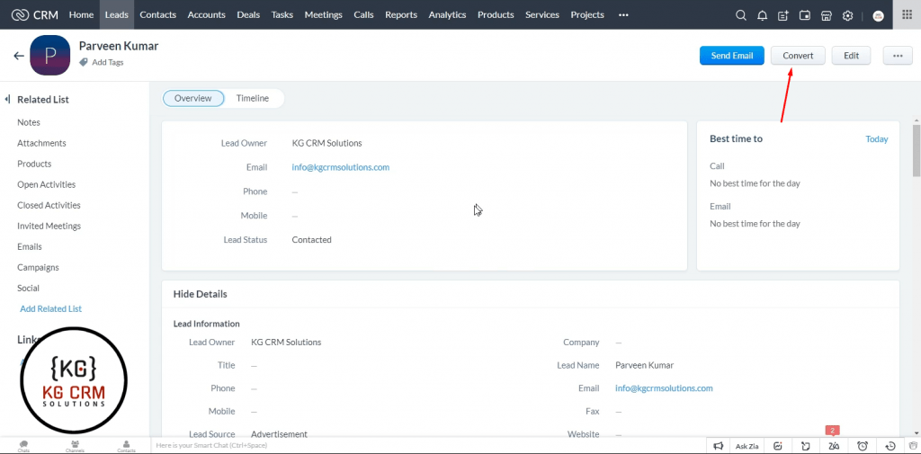Click the Send Email button
The image size is (921, 454).
[732, 56]
